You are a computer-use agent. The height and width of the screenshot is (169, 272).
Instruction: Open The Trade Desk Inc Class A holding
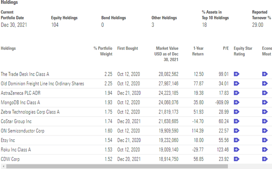coord(25,74)
